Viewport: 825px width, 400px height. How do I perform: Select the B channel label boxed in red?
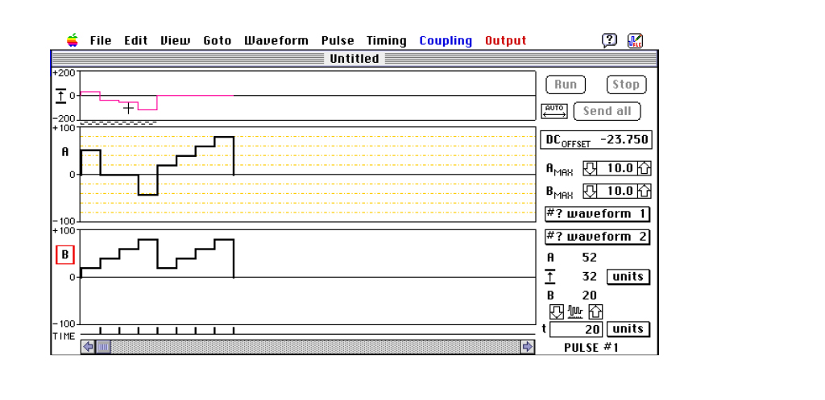click(65, 255)
